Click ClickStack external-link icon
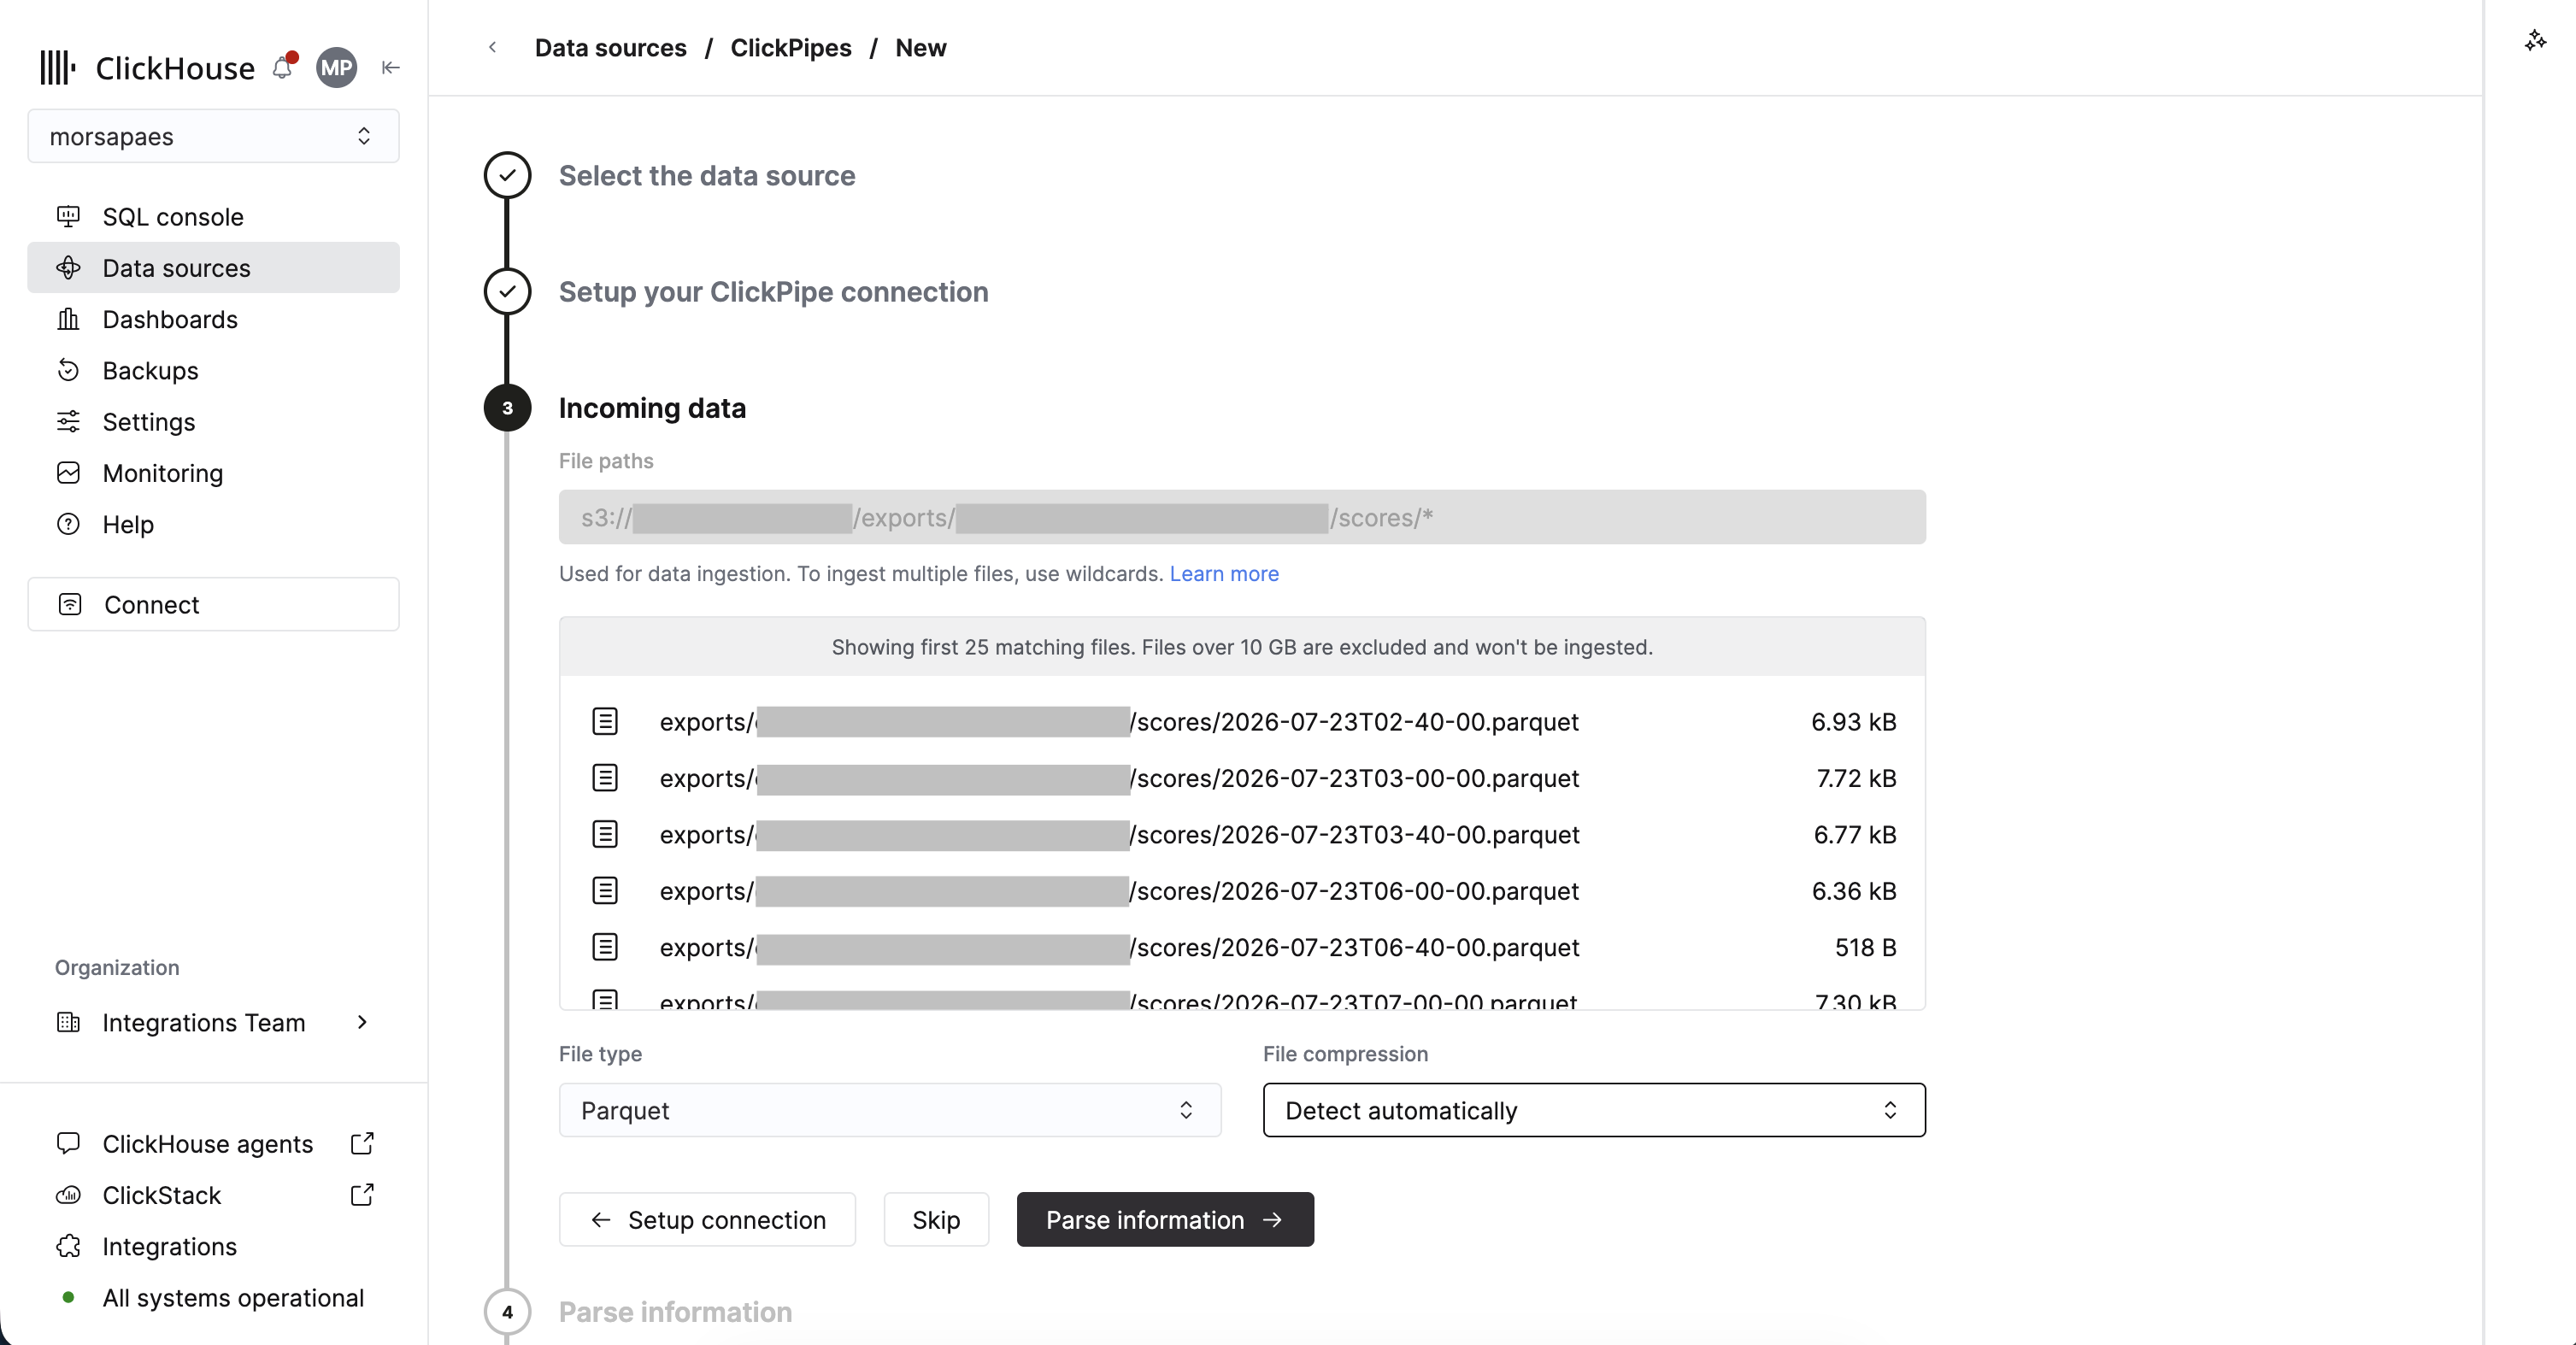2576x1345 pixels. [x=362, y=1194]
